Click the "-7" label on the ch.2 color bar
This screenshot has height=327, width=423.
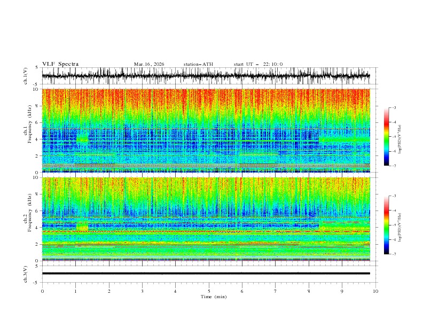(x=394, y=254)
